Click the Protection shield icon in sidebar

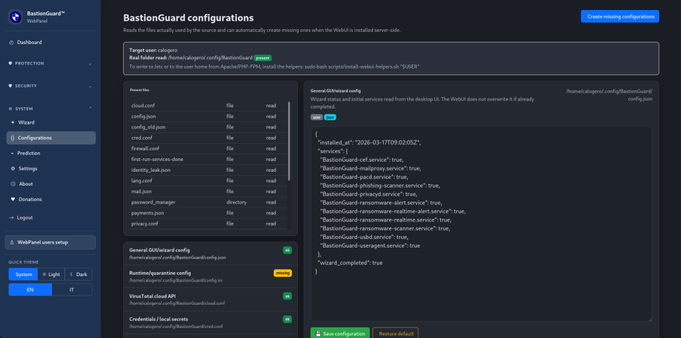pos(11,63)
